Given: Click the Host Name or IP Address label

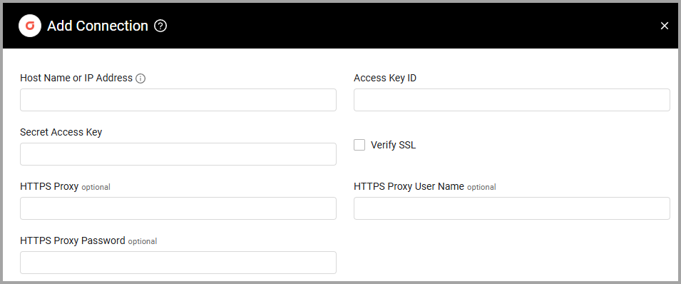Looking at the screenshot, I should (x=76, y=78).
